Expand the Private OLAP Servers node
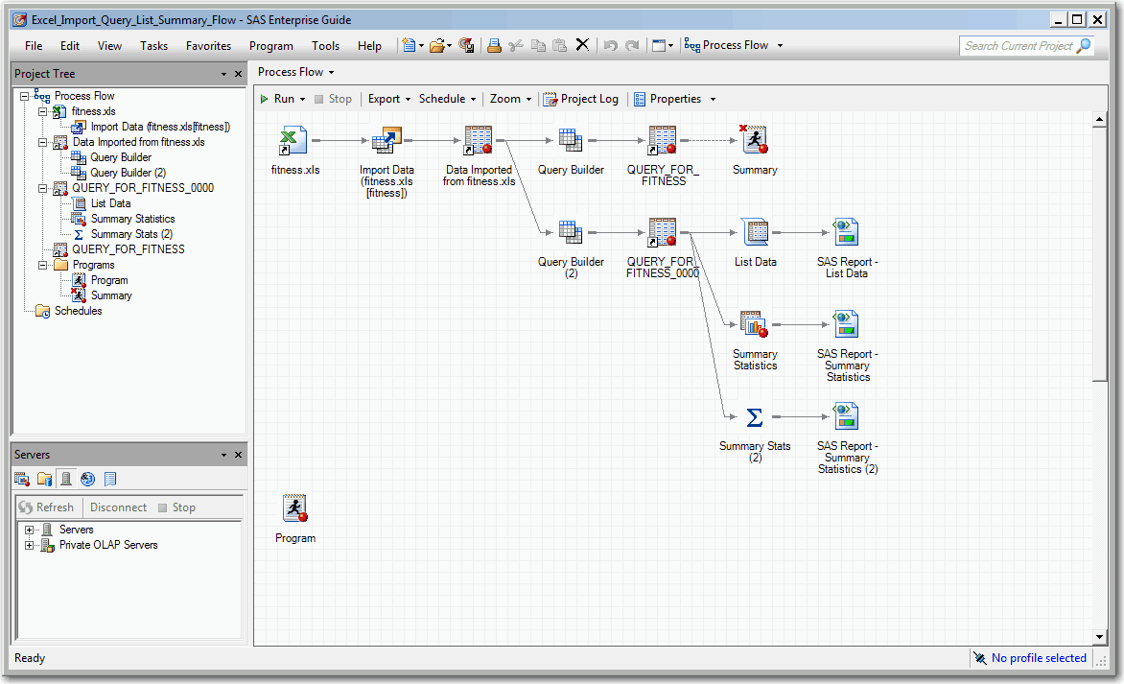The width and height of the screenshot is (1124, 684). pyautogui.click(x=30, y=545)
